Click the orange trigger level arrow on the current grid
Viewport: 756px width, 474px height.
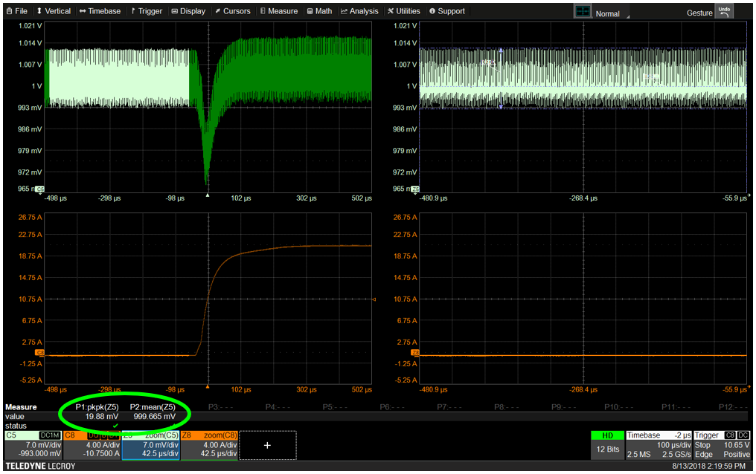click(x=374, y=299)
